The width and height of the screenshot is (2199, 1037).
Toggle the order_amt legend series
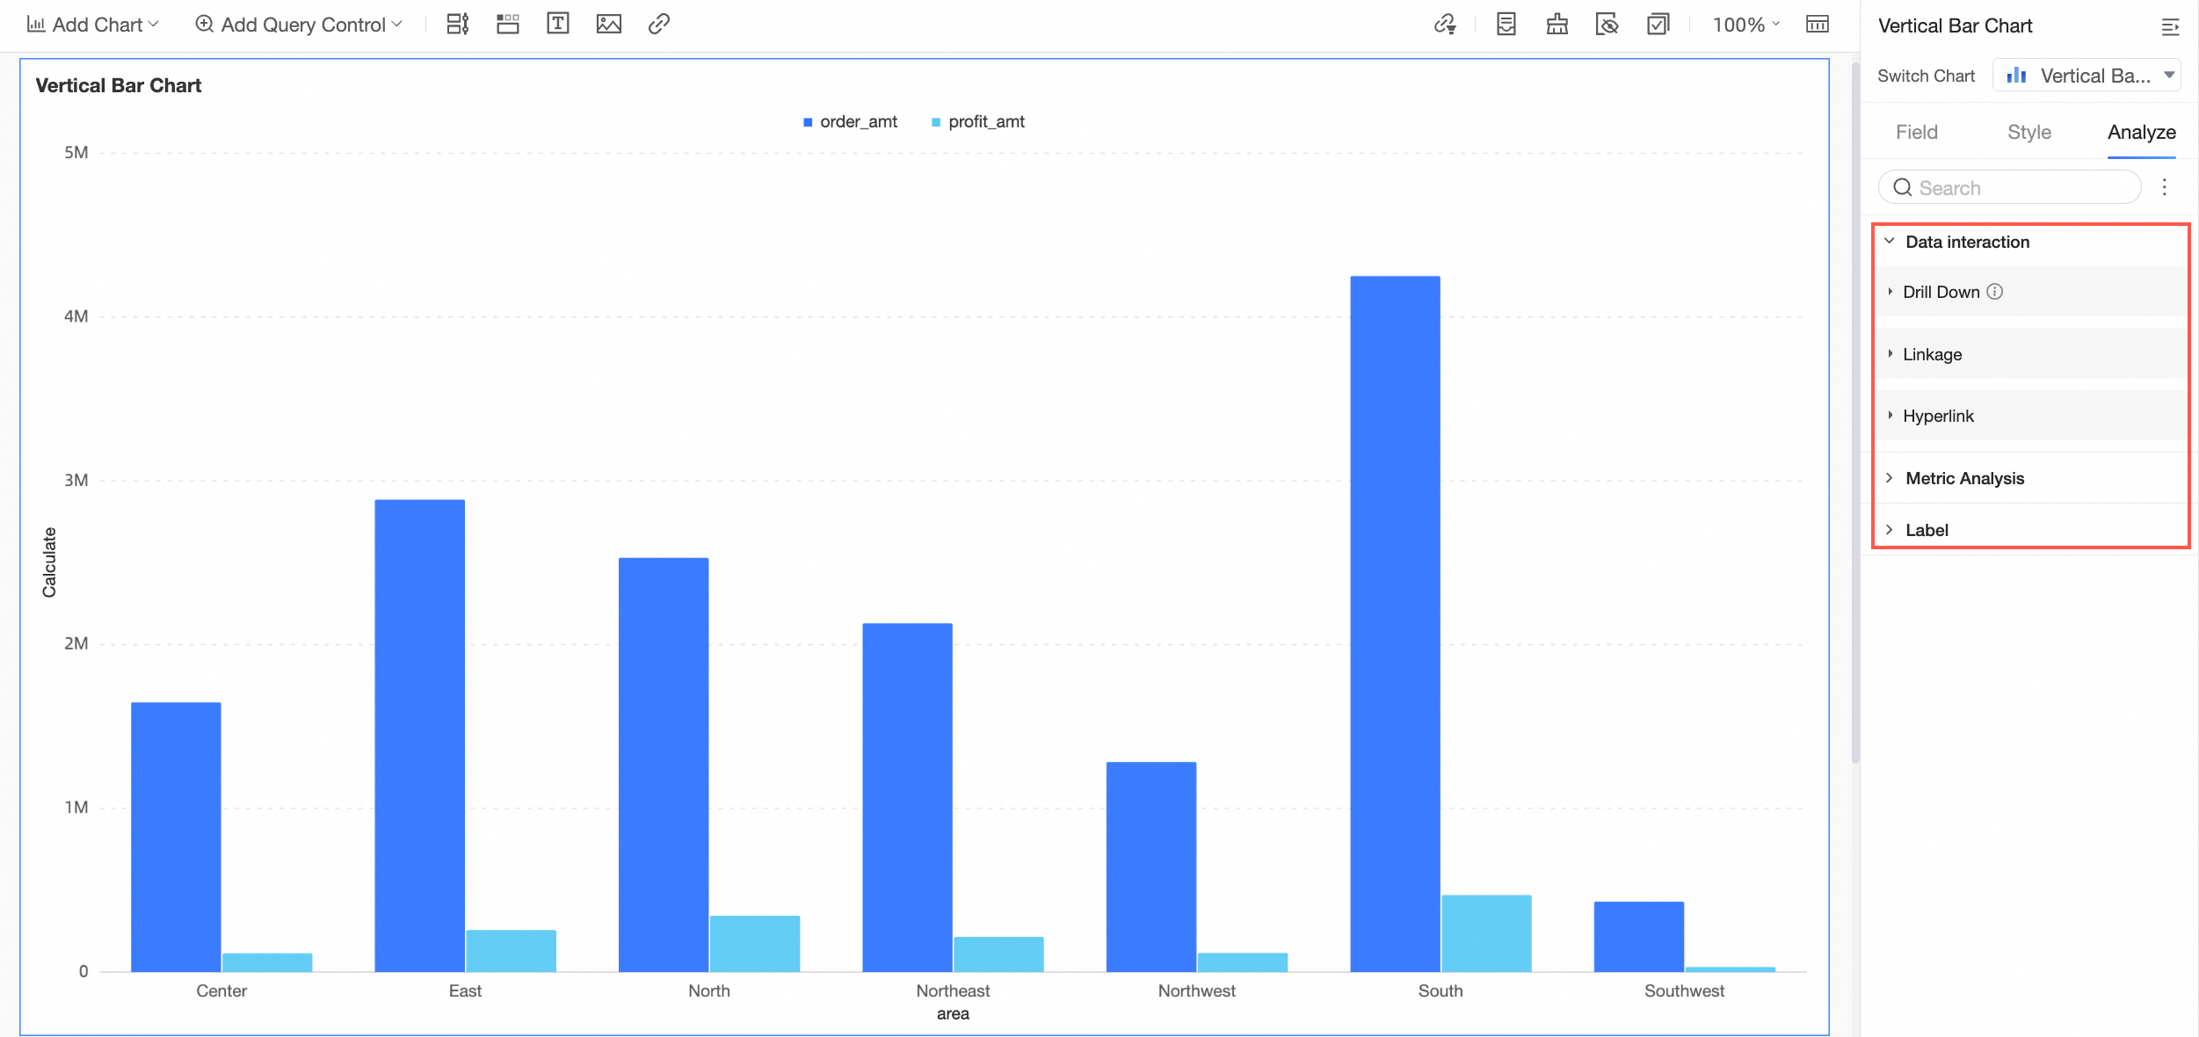[850, 122]
